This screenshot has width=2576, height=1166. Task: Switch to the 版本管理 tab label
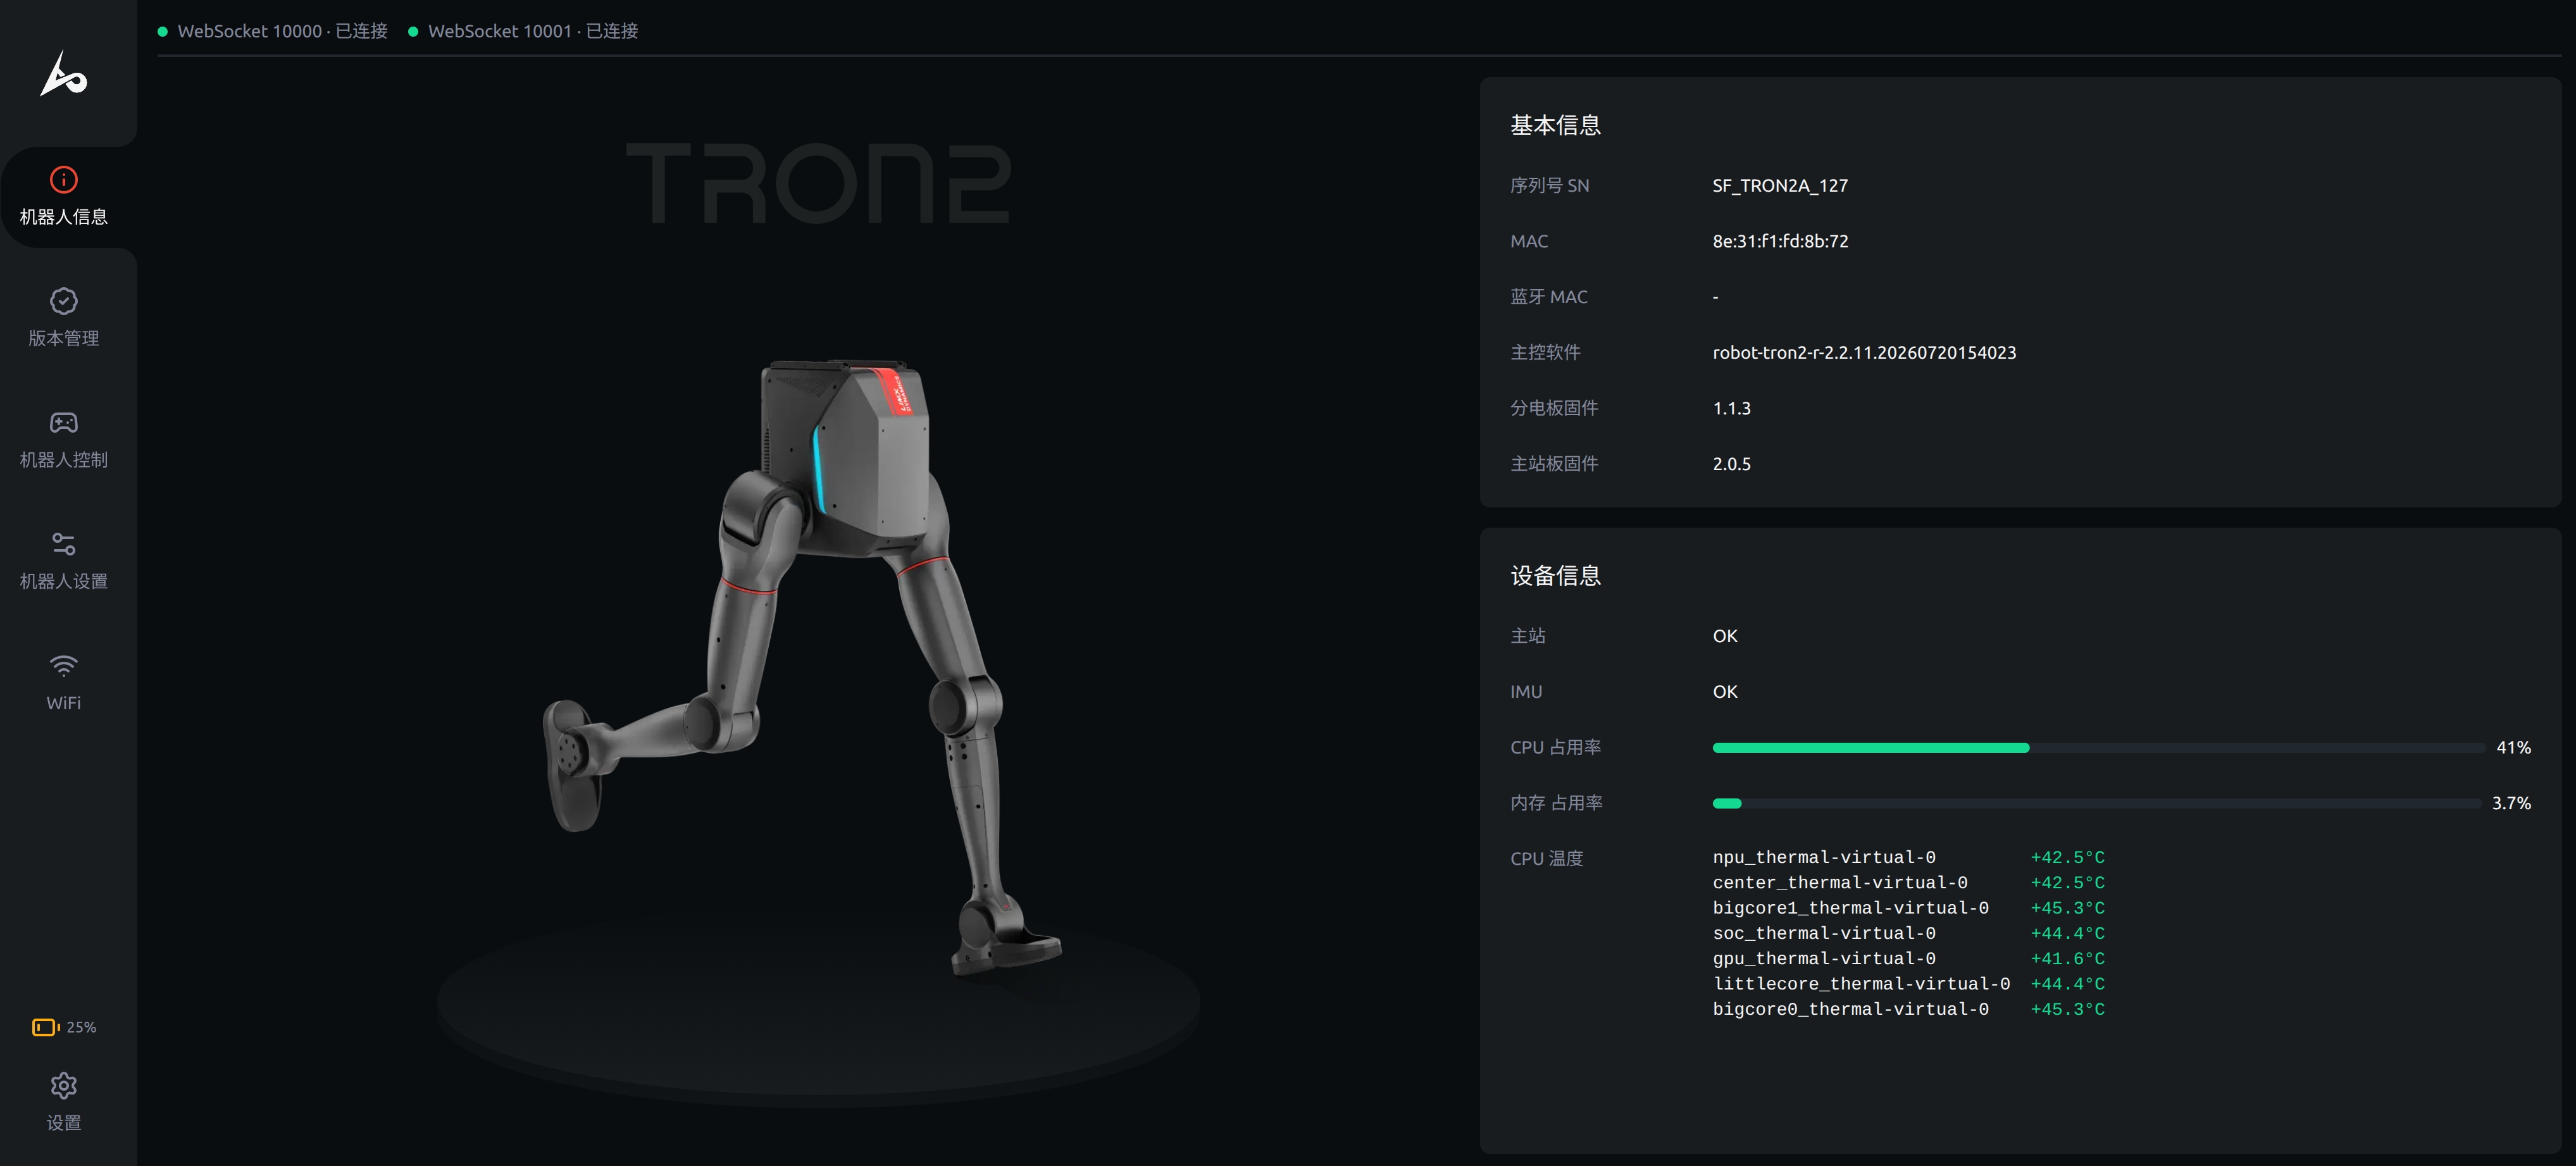64,338
